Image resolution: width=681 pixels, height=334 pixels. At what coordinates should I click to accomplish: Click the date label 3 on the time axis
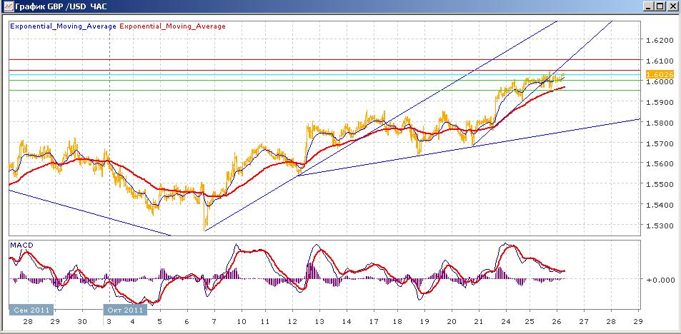click(109, 321)
